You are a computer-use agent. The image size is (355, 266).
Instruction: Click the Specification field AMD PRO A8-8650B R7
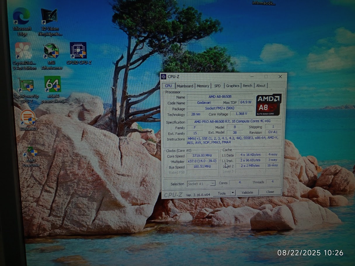(234, 121)
